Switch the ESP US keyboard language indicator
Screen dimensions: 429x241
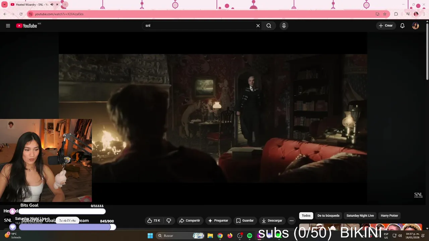pyautogui.click(x=386, y=236)
